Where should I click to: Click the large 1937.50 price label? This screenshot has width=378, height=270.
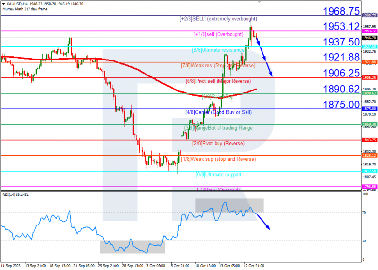341,42
